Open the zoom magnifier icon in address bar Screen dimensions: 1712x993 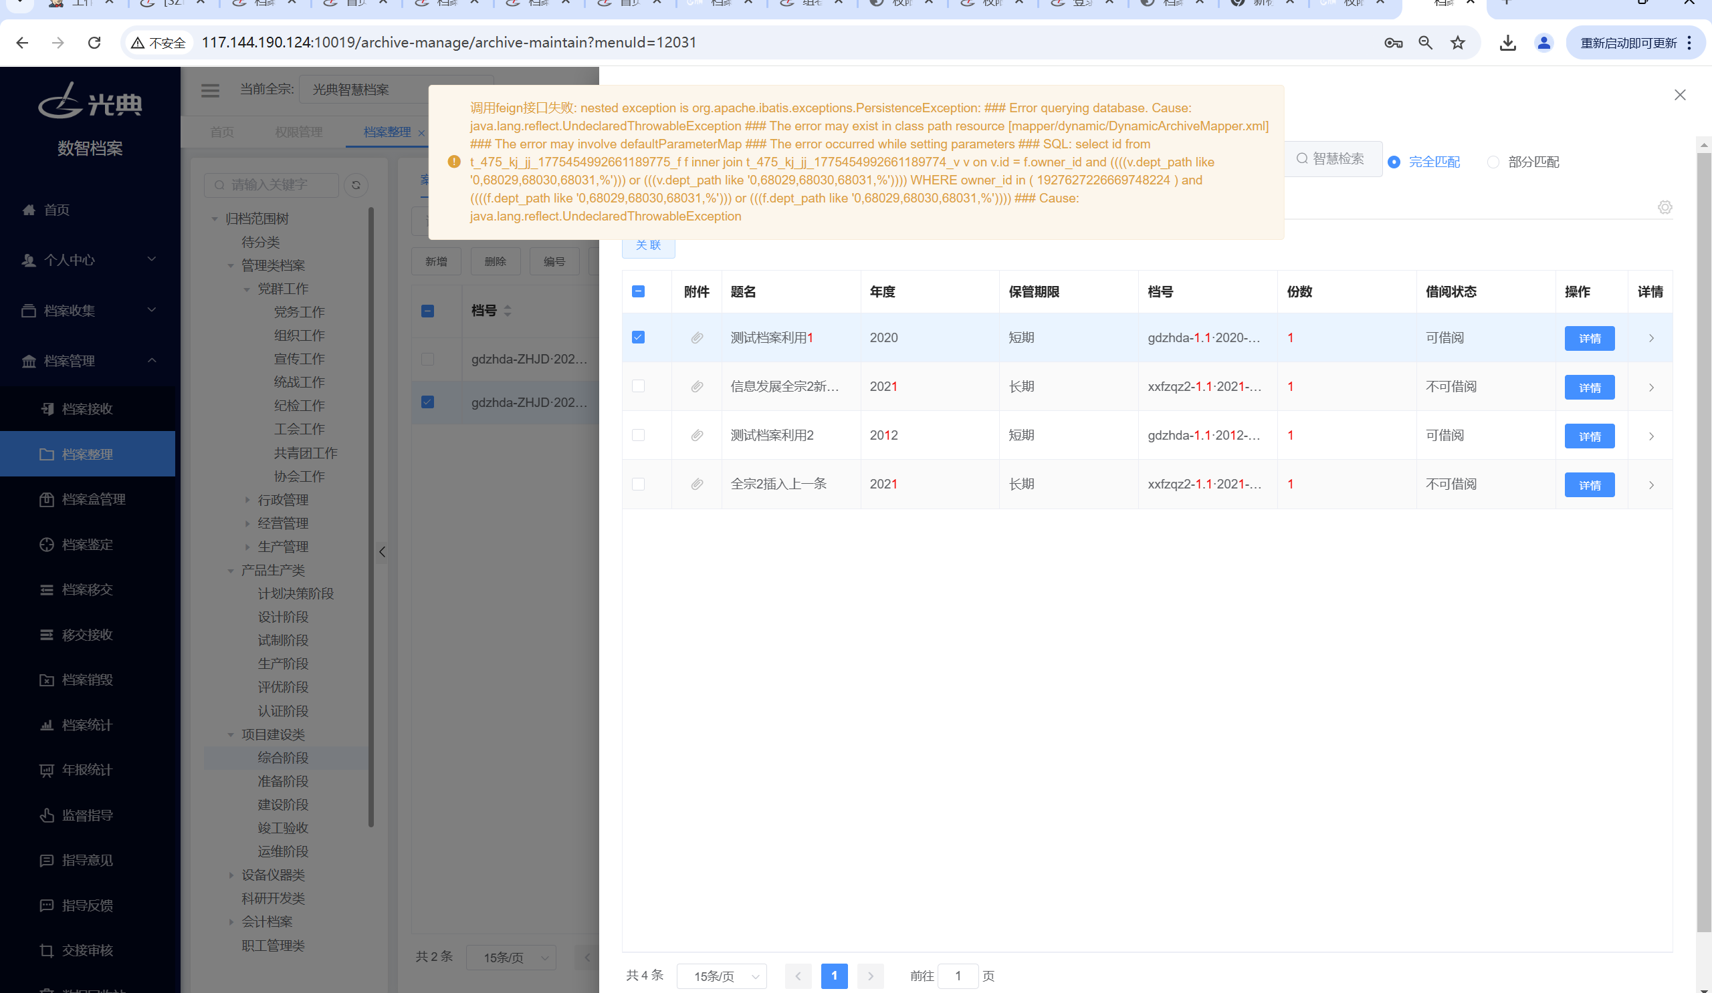click(x=1425, y=43)
